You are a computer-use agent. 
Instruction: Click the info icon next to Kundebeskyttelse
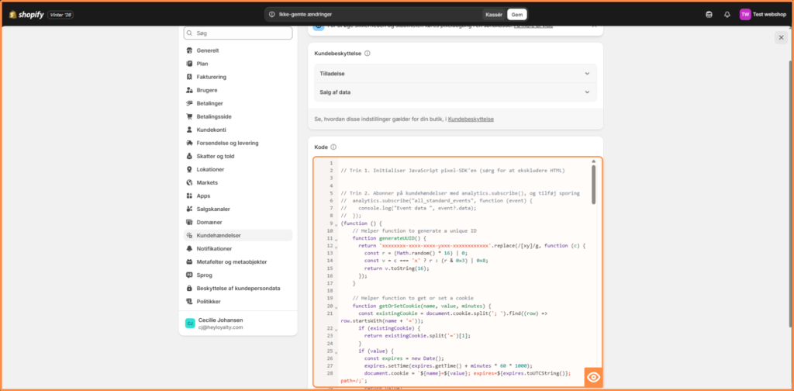pos(367,54)
